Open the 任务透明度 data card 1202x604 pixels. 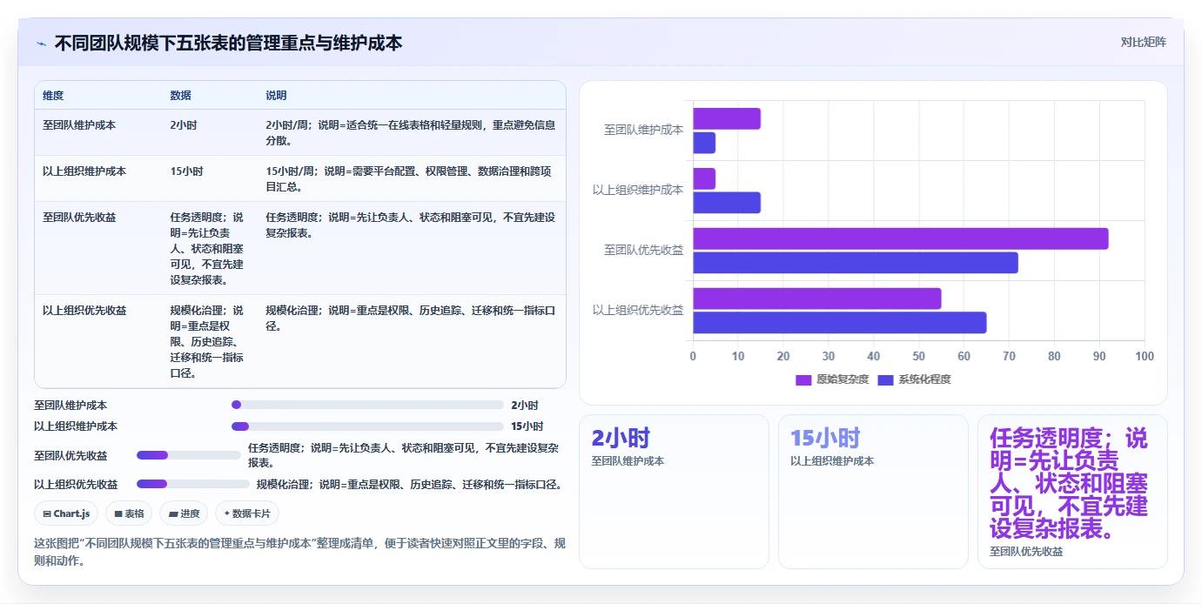coord(1072,492)
